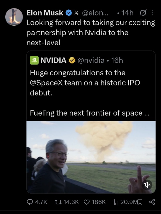
Task: Open the @nvidia handle link
Action: coord(91,60)
